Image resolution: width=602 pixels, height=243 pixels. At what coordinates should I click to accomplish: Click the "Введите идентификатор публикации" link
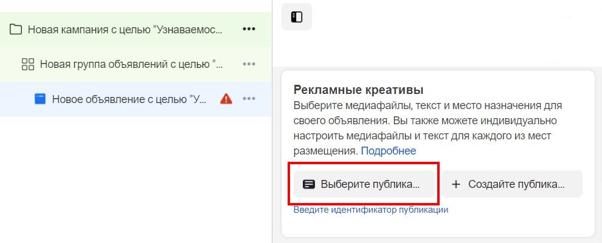371,210
